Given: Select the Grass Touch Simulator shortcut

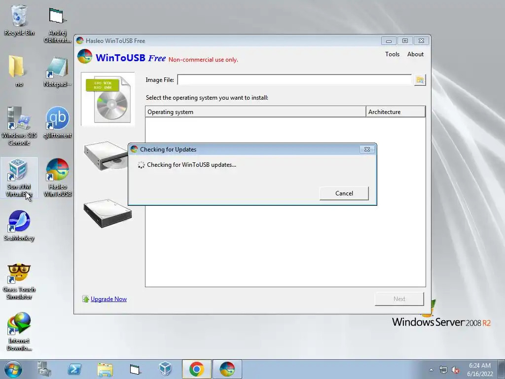Looking at the screenshot, I should (19, 281).
